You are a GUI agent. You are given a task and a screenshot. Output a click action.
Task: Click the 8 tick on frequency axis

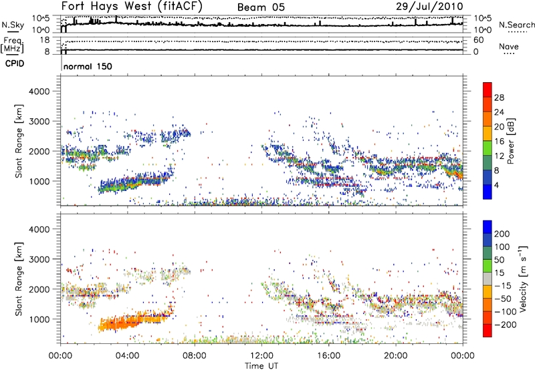[x=47, y=51]
